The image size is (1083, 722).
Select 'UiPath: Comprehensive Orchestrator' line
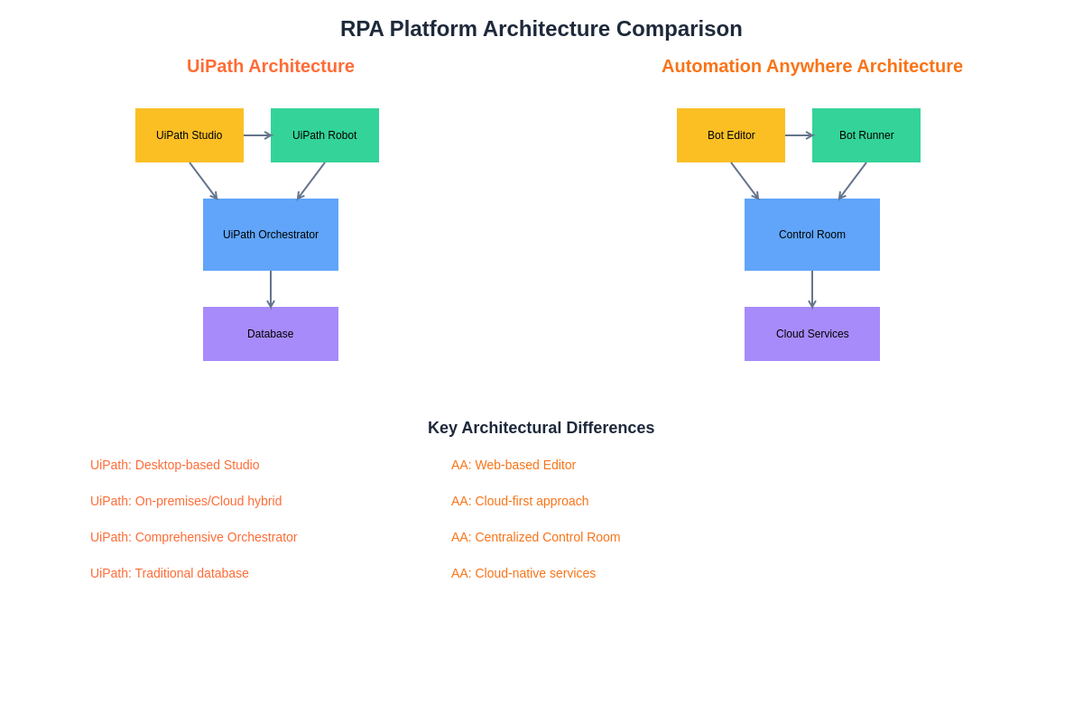click(194, 537)
